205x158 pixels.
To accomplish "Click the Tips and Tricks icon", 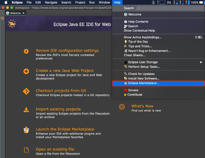I will (x=126, y=46).
